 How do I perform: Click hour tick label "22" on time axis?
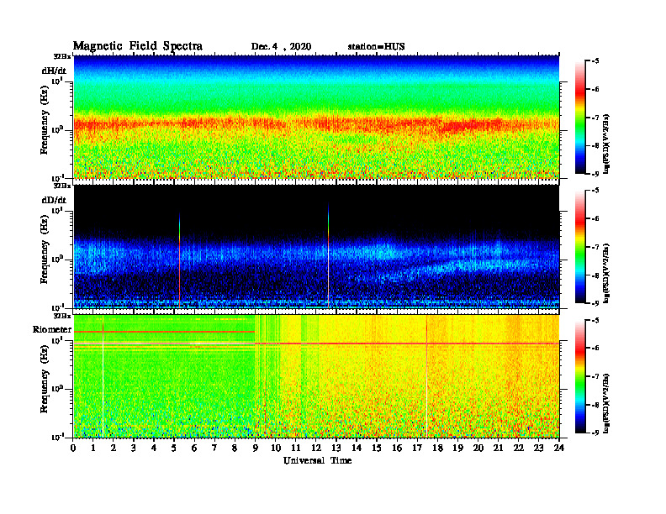518,448
